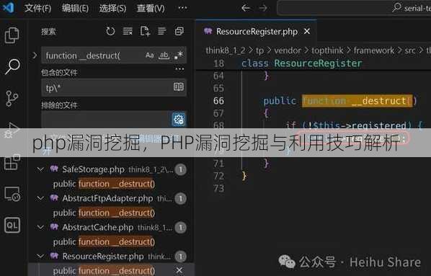Open the Extensions view
The width and height of the screenshot is (431, 276).
(12, 162)
